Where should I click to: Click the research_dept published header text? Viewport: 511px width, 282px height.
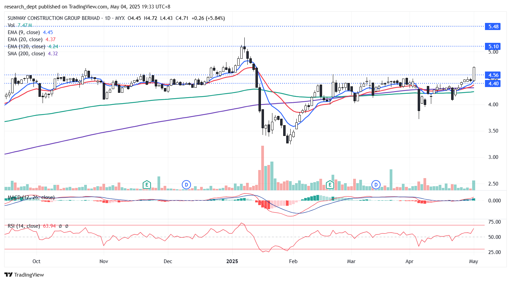coord(87,7)
